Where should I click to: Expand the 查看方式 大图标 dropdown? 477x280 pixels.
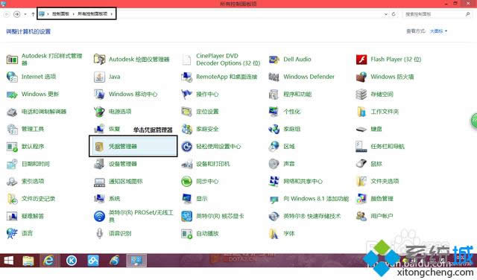[439, 31]
